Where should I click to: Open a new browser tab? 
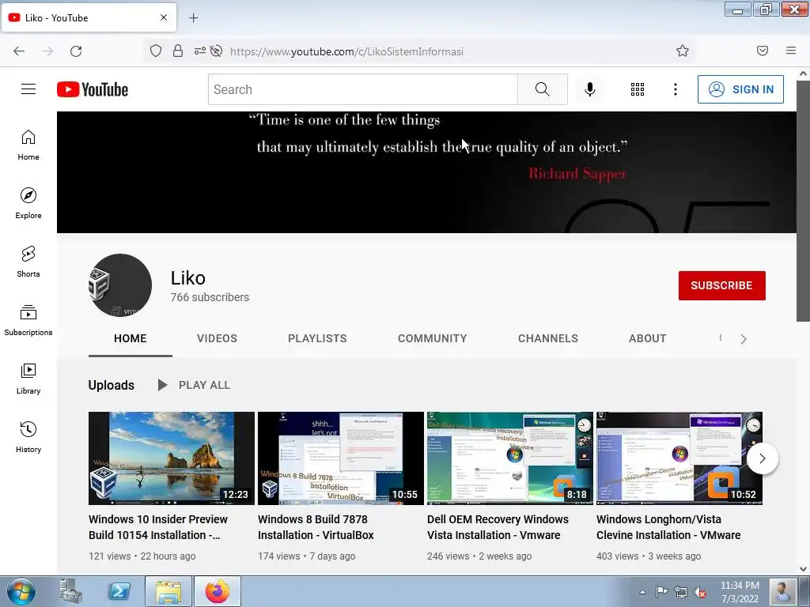click(193, 18)
